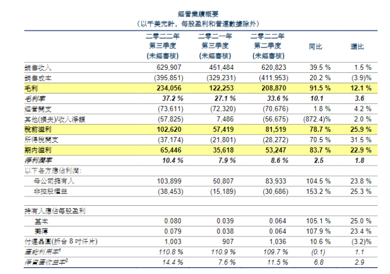Screen dimensions: 390x274
Task: Click highlighted 期内溢利 row label
Action: 38,150
